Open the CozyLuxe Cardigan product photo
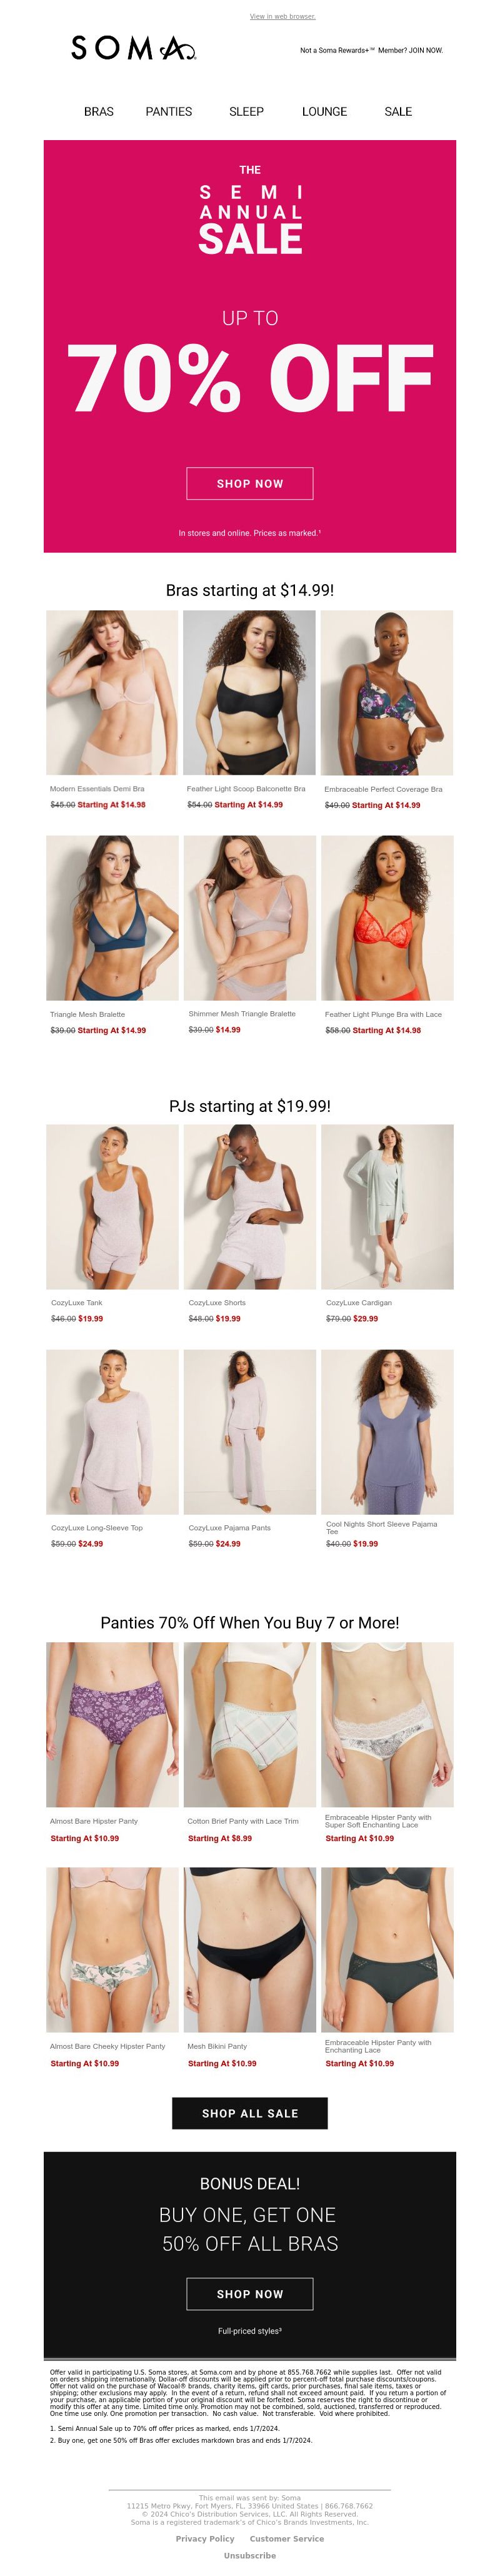The width and height of the screenshot is (500, 2576). 387,1207
